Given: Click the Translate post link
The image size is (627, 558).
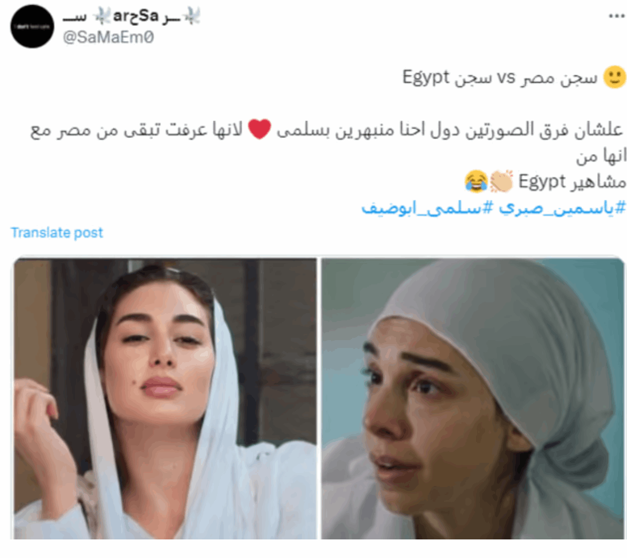Looking at the screenshot, I should click(x=57, y=233).
